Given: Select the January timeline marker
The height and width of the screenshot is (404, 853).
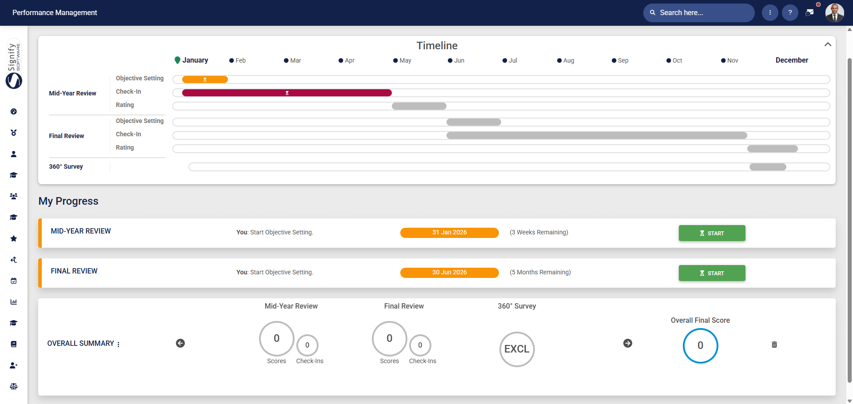Looking at the screenshot, I should coord(177,60).
